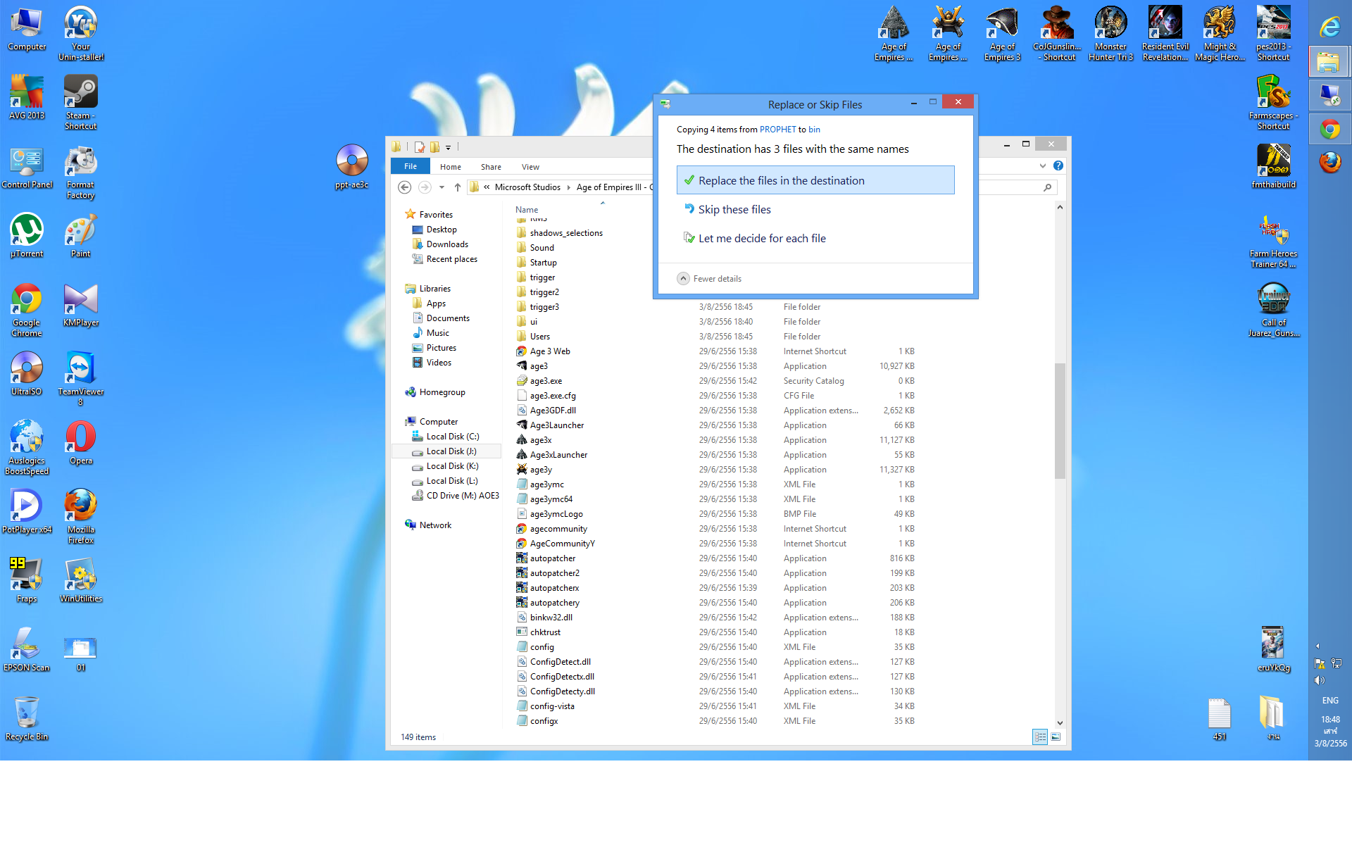This screenshot has height=845, width=1352.
Task: Click the Explorer Back arrow
Action: tap(404, 187)
